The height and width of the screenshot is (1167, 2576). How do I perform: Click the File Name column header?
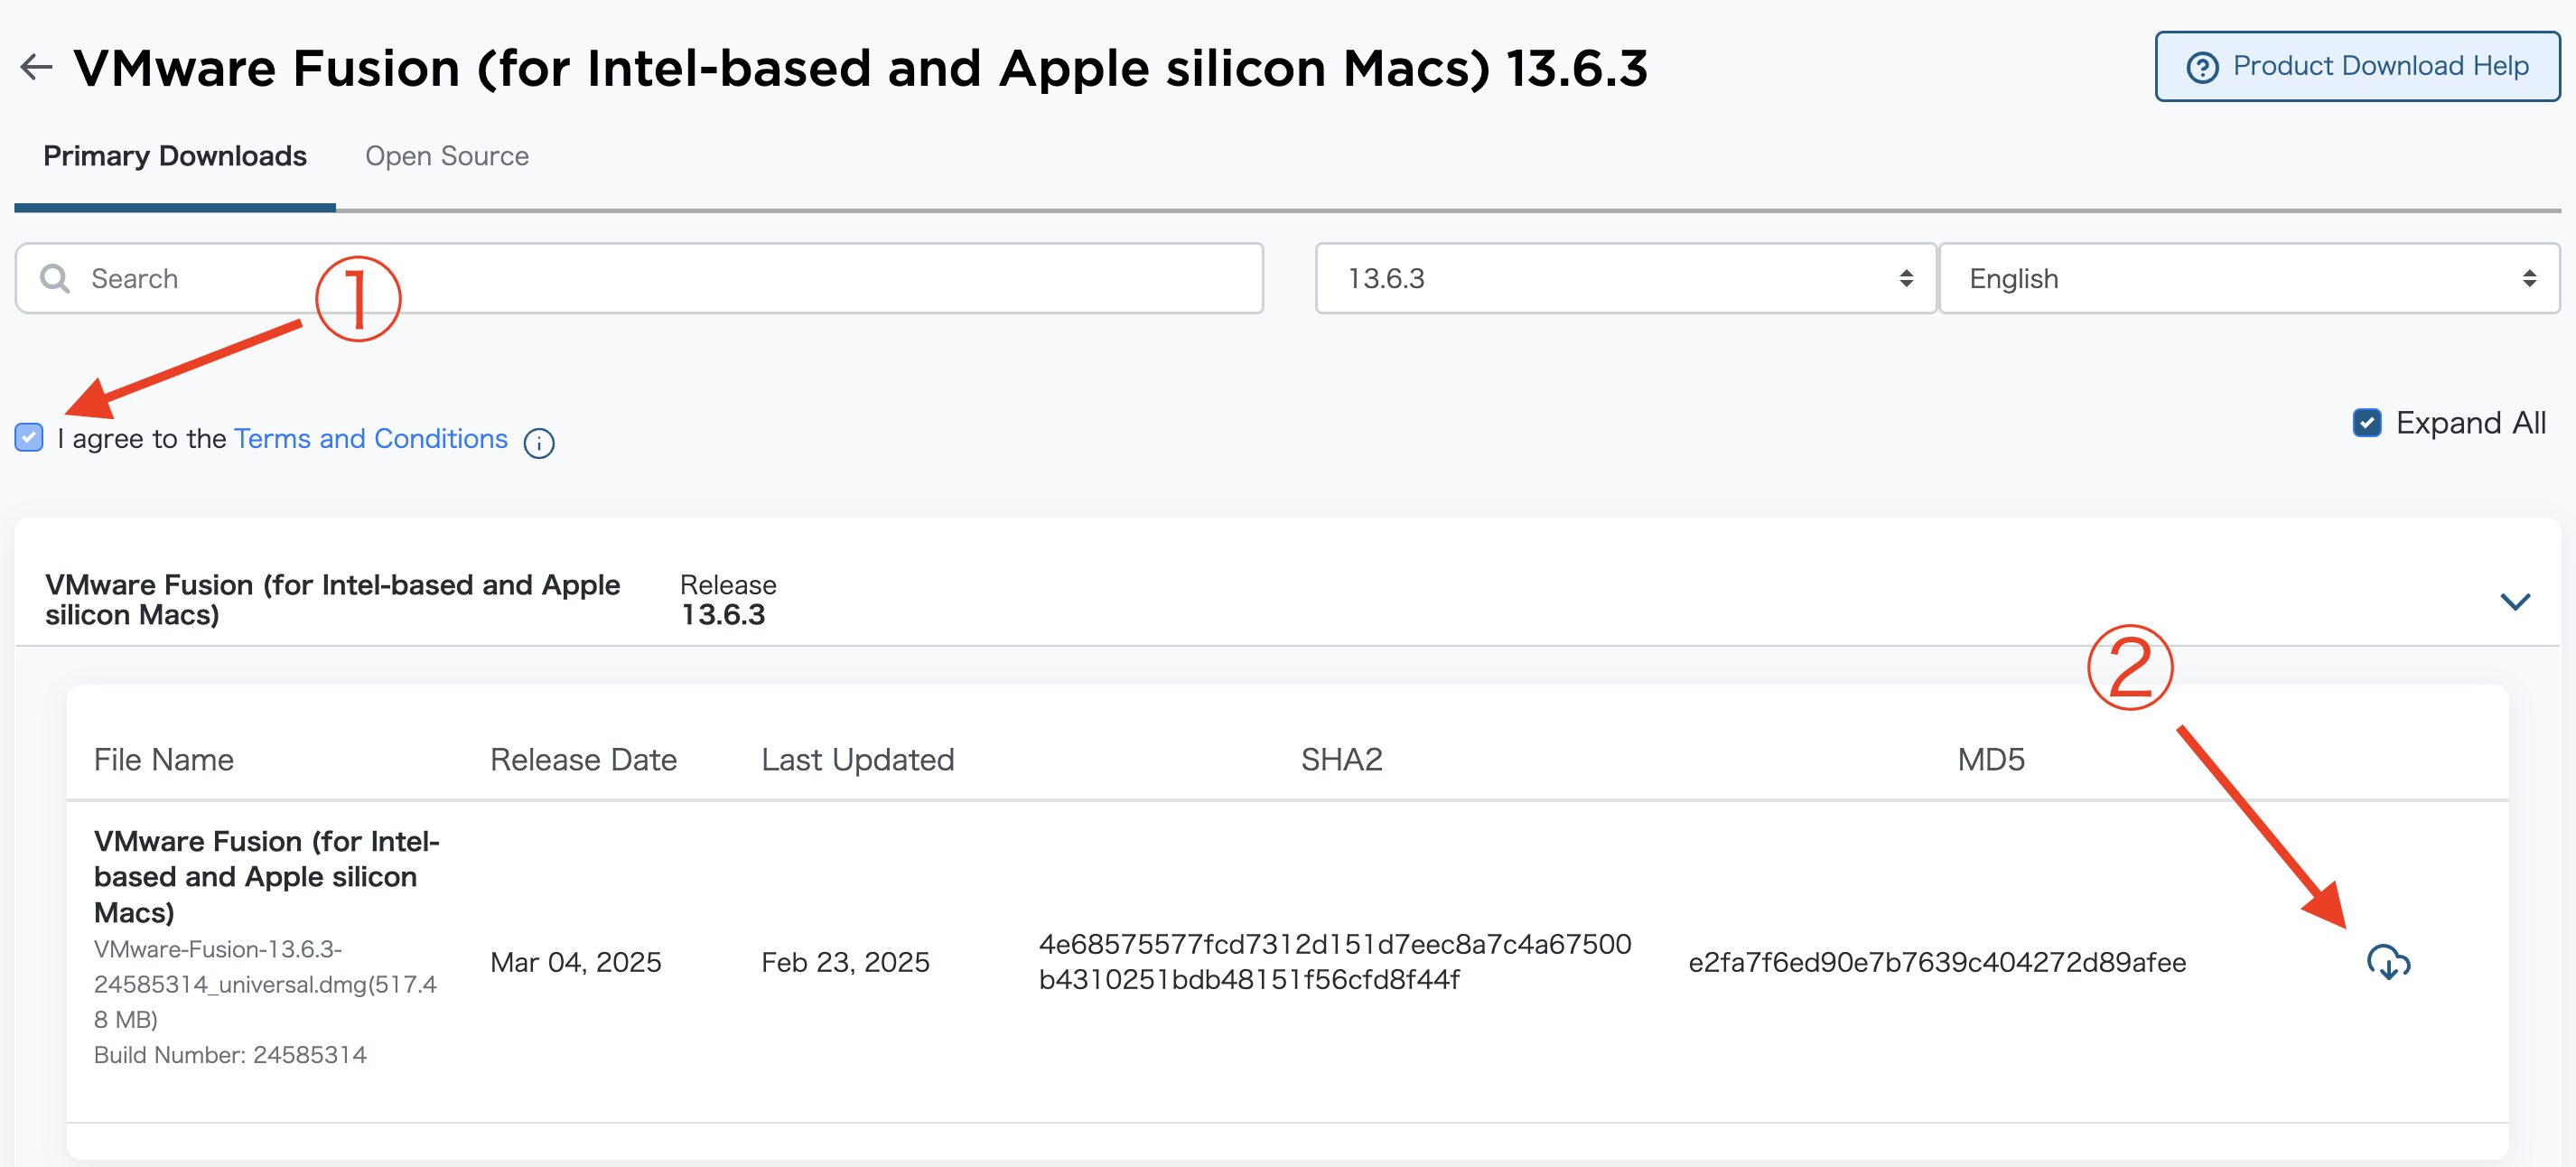coord(164,760)
